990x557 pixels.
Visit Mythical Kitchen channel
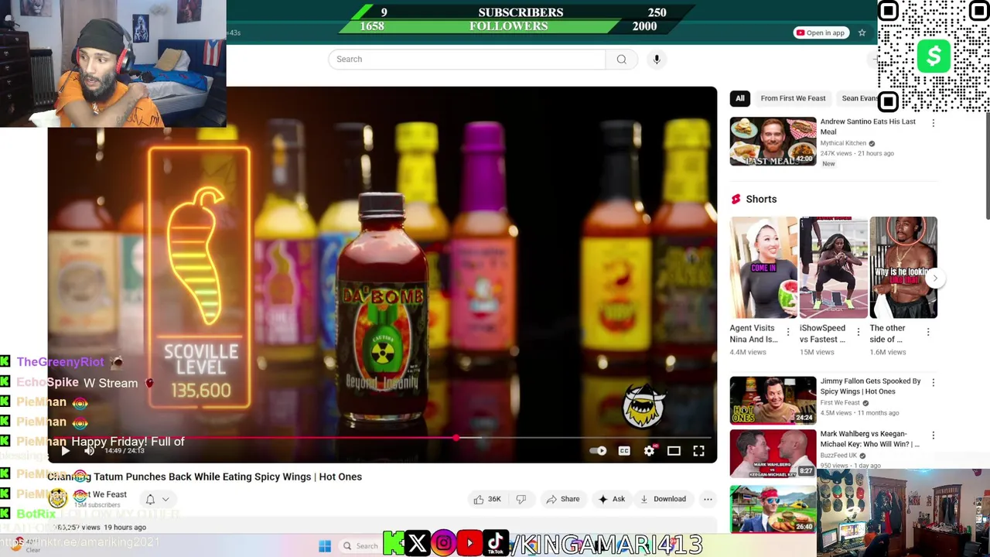[x=843, y=143]
